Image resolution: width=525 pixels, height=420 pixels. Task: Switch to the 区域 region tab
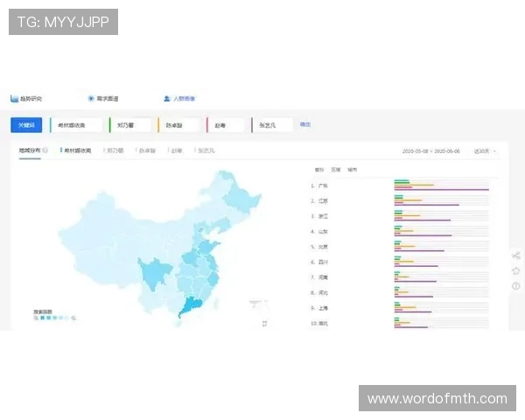[335, 169]
